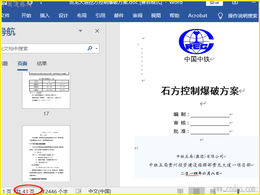Select page 17 thumbnail

[46, 90]
